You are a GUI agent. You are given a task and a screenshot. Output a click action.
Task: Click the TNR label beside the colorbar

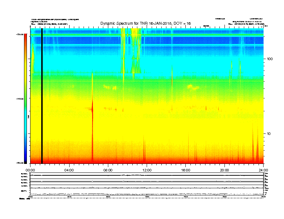tap(28, 117)
